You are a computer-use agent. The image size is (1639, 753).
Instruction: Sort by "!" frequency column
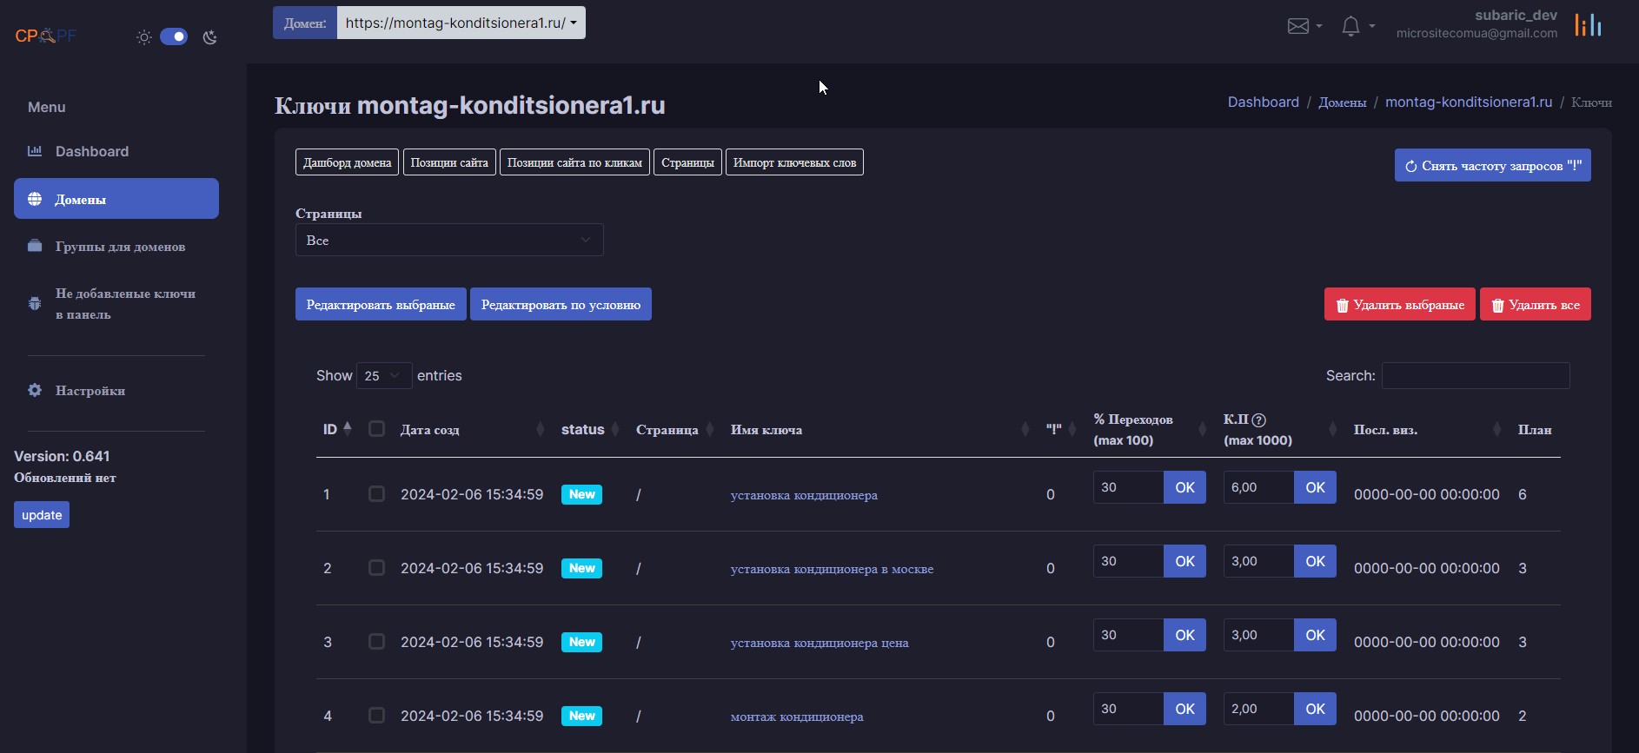pos(1061,429)
